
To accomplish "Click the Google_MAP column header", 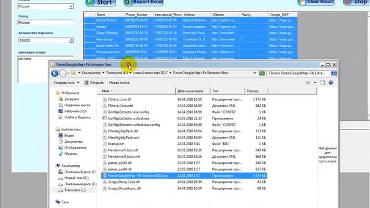I will tap(283, 14).
